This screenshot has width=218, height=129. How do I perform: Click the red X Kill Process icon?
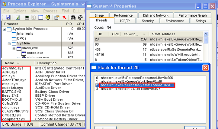pos(64,18)
